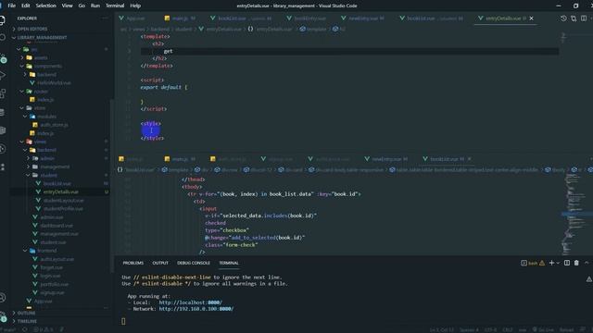Close the entryDetails.vue tab
Image resolution: width=593 pixels, height=333 pixels.
coord(531,18)
